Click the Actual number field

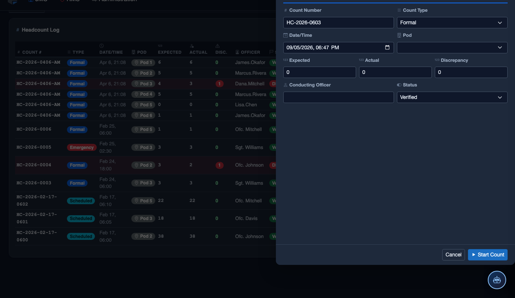click(395, 72)
